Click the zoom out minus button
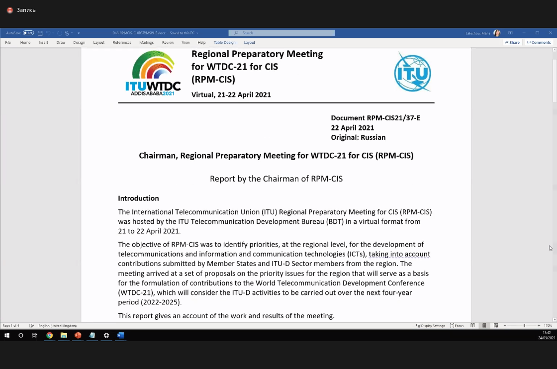Viewport: 557px width, 369px height. coord(505,326)
